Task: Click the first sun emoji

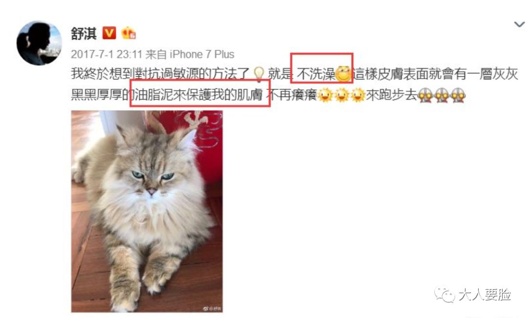Action: [325, 95]
